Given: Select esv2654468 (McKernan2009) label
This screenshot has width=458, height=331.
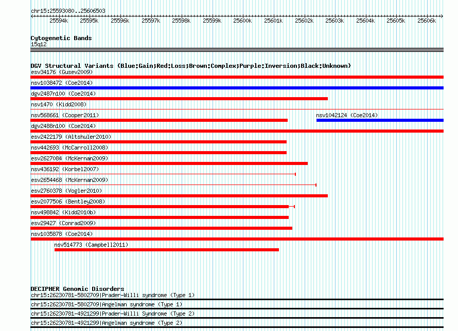Looking at the screenshot, I should pyautogui.click(x=69, y=180).
